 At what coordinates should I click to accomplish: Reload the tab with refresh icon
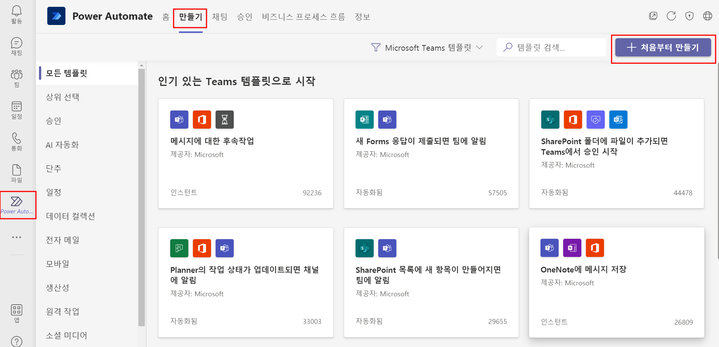pos(671,16)
